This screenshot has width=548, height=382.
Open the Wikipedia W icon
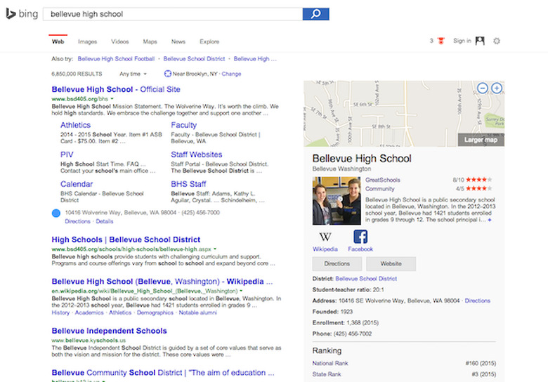coord(325,237)
